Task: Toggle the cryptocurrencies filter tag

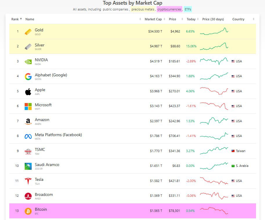Action: 170,9
